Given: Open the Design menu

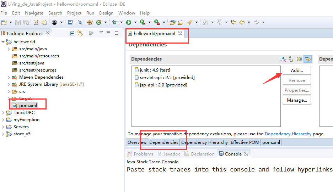Looking at the screenshot, I should click(106, 13).
